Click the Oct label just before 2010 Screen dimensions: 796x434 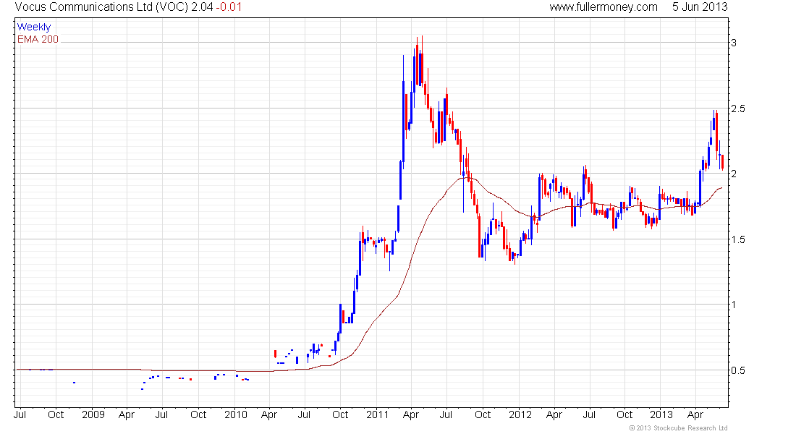click(x=198, y=414)
